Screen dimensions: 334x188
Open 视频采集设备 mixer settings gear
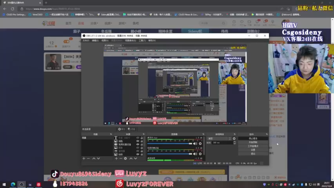click(x=200, y=154)
